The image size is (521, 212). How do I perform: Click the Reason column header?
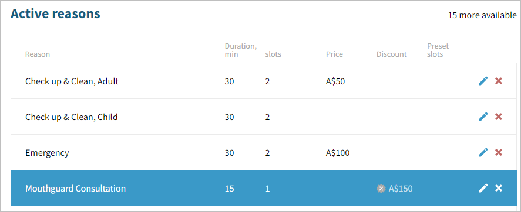[x=38, y=54]
